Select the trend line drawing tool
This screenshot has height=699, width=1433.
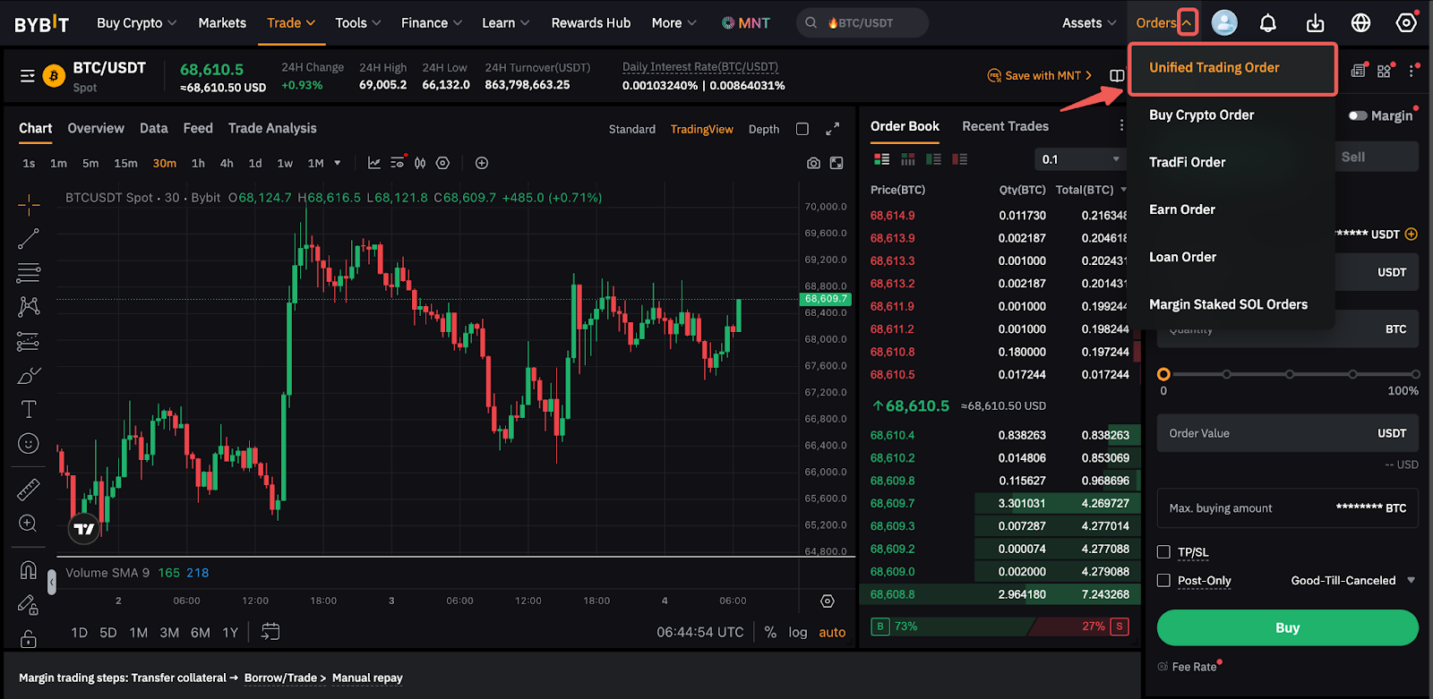29,238
